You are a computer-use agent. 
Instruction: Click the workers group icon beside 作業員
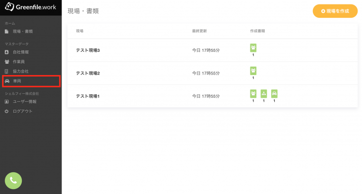click(7, 62)
